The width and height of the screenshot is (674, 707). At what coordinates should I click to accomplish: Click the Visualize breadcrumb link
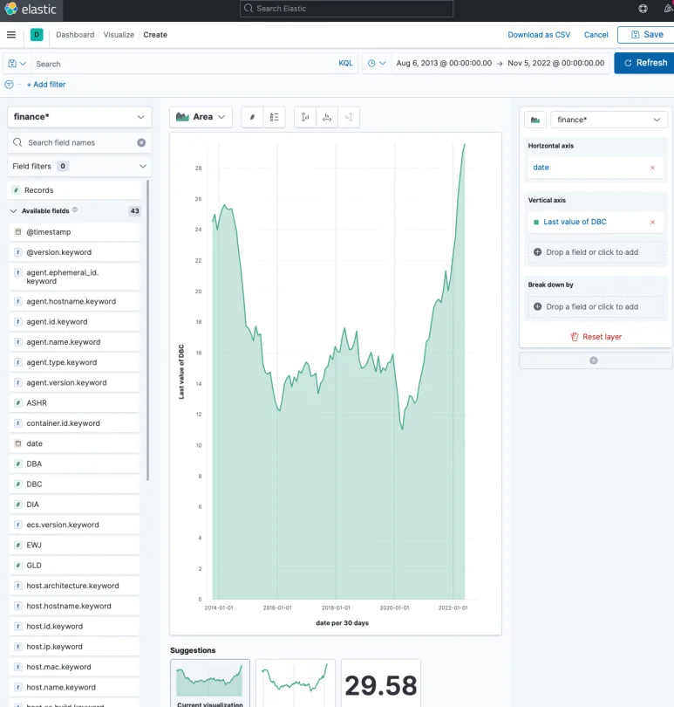[x=119, y=35]
